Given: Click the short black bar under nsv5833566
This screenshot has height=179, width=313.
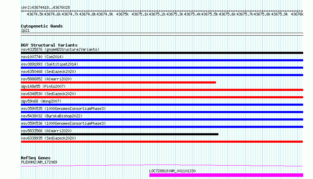Looking at the screenshot, I should tap(120, 134).
